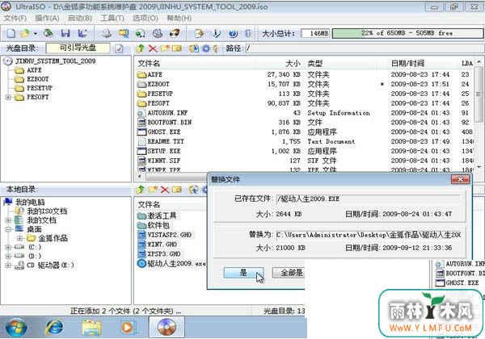The image size is (485, 339).
Task: Open Windows Media Player from the taskbar
Action: click(127, 327)
